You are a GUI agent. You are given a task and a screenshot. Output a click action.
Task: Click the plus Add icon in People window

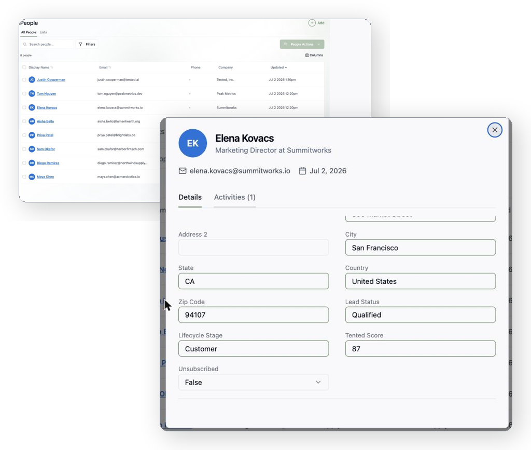coord(312,23)
